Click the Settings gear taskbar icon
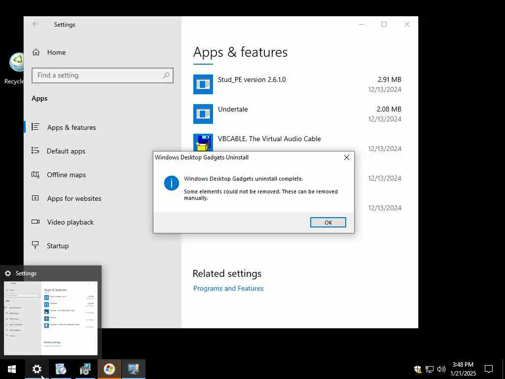Viewport: 505px width, 379px height. [36, 369]
